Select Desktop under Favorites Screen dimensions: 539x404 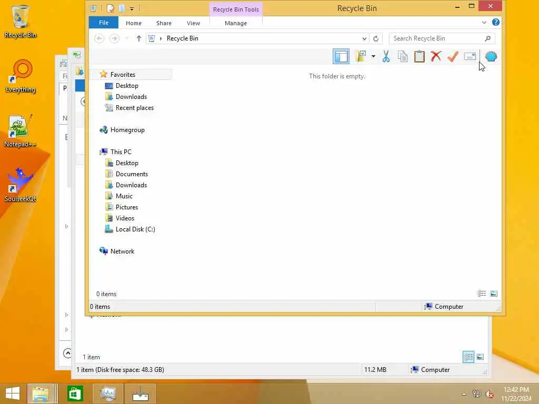coord(127,86)
